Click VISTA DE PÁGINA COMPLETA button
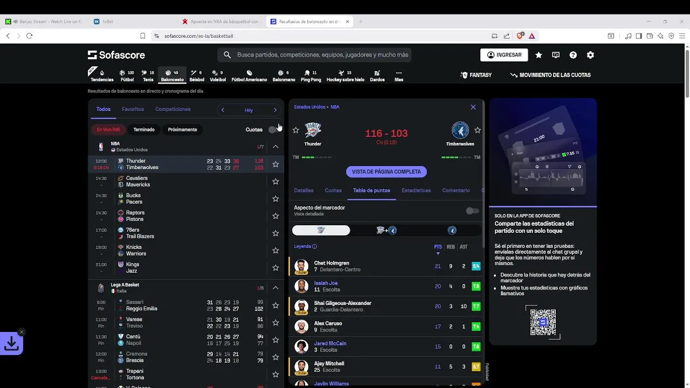This screenshot has height=388, width=690. click(387, 172)
